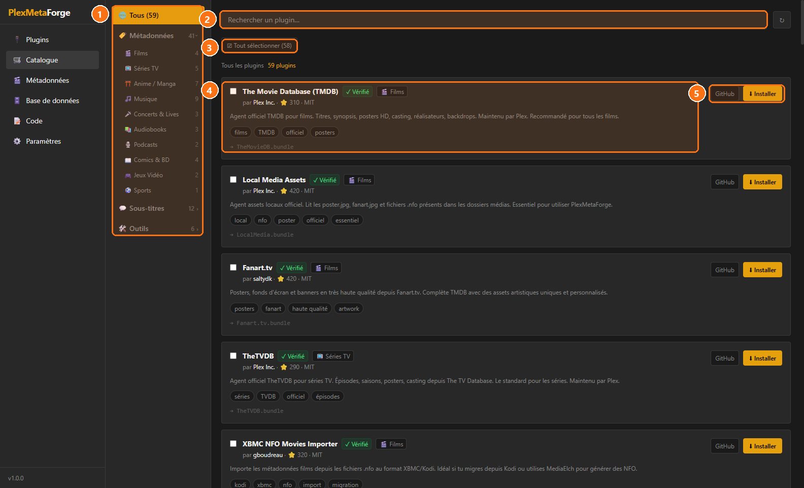Screen dimensions: 804x488
Task: Install The Movie Database (TMDB) plugin
Action: click(x=762, y=94)
